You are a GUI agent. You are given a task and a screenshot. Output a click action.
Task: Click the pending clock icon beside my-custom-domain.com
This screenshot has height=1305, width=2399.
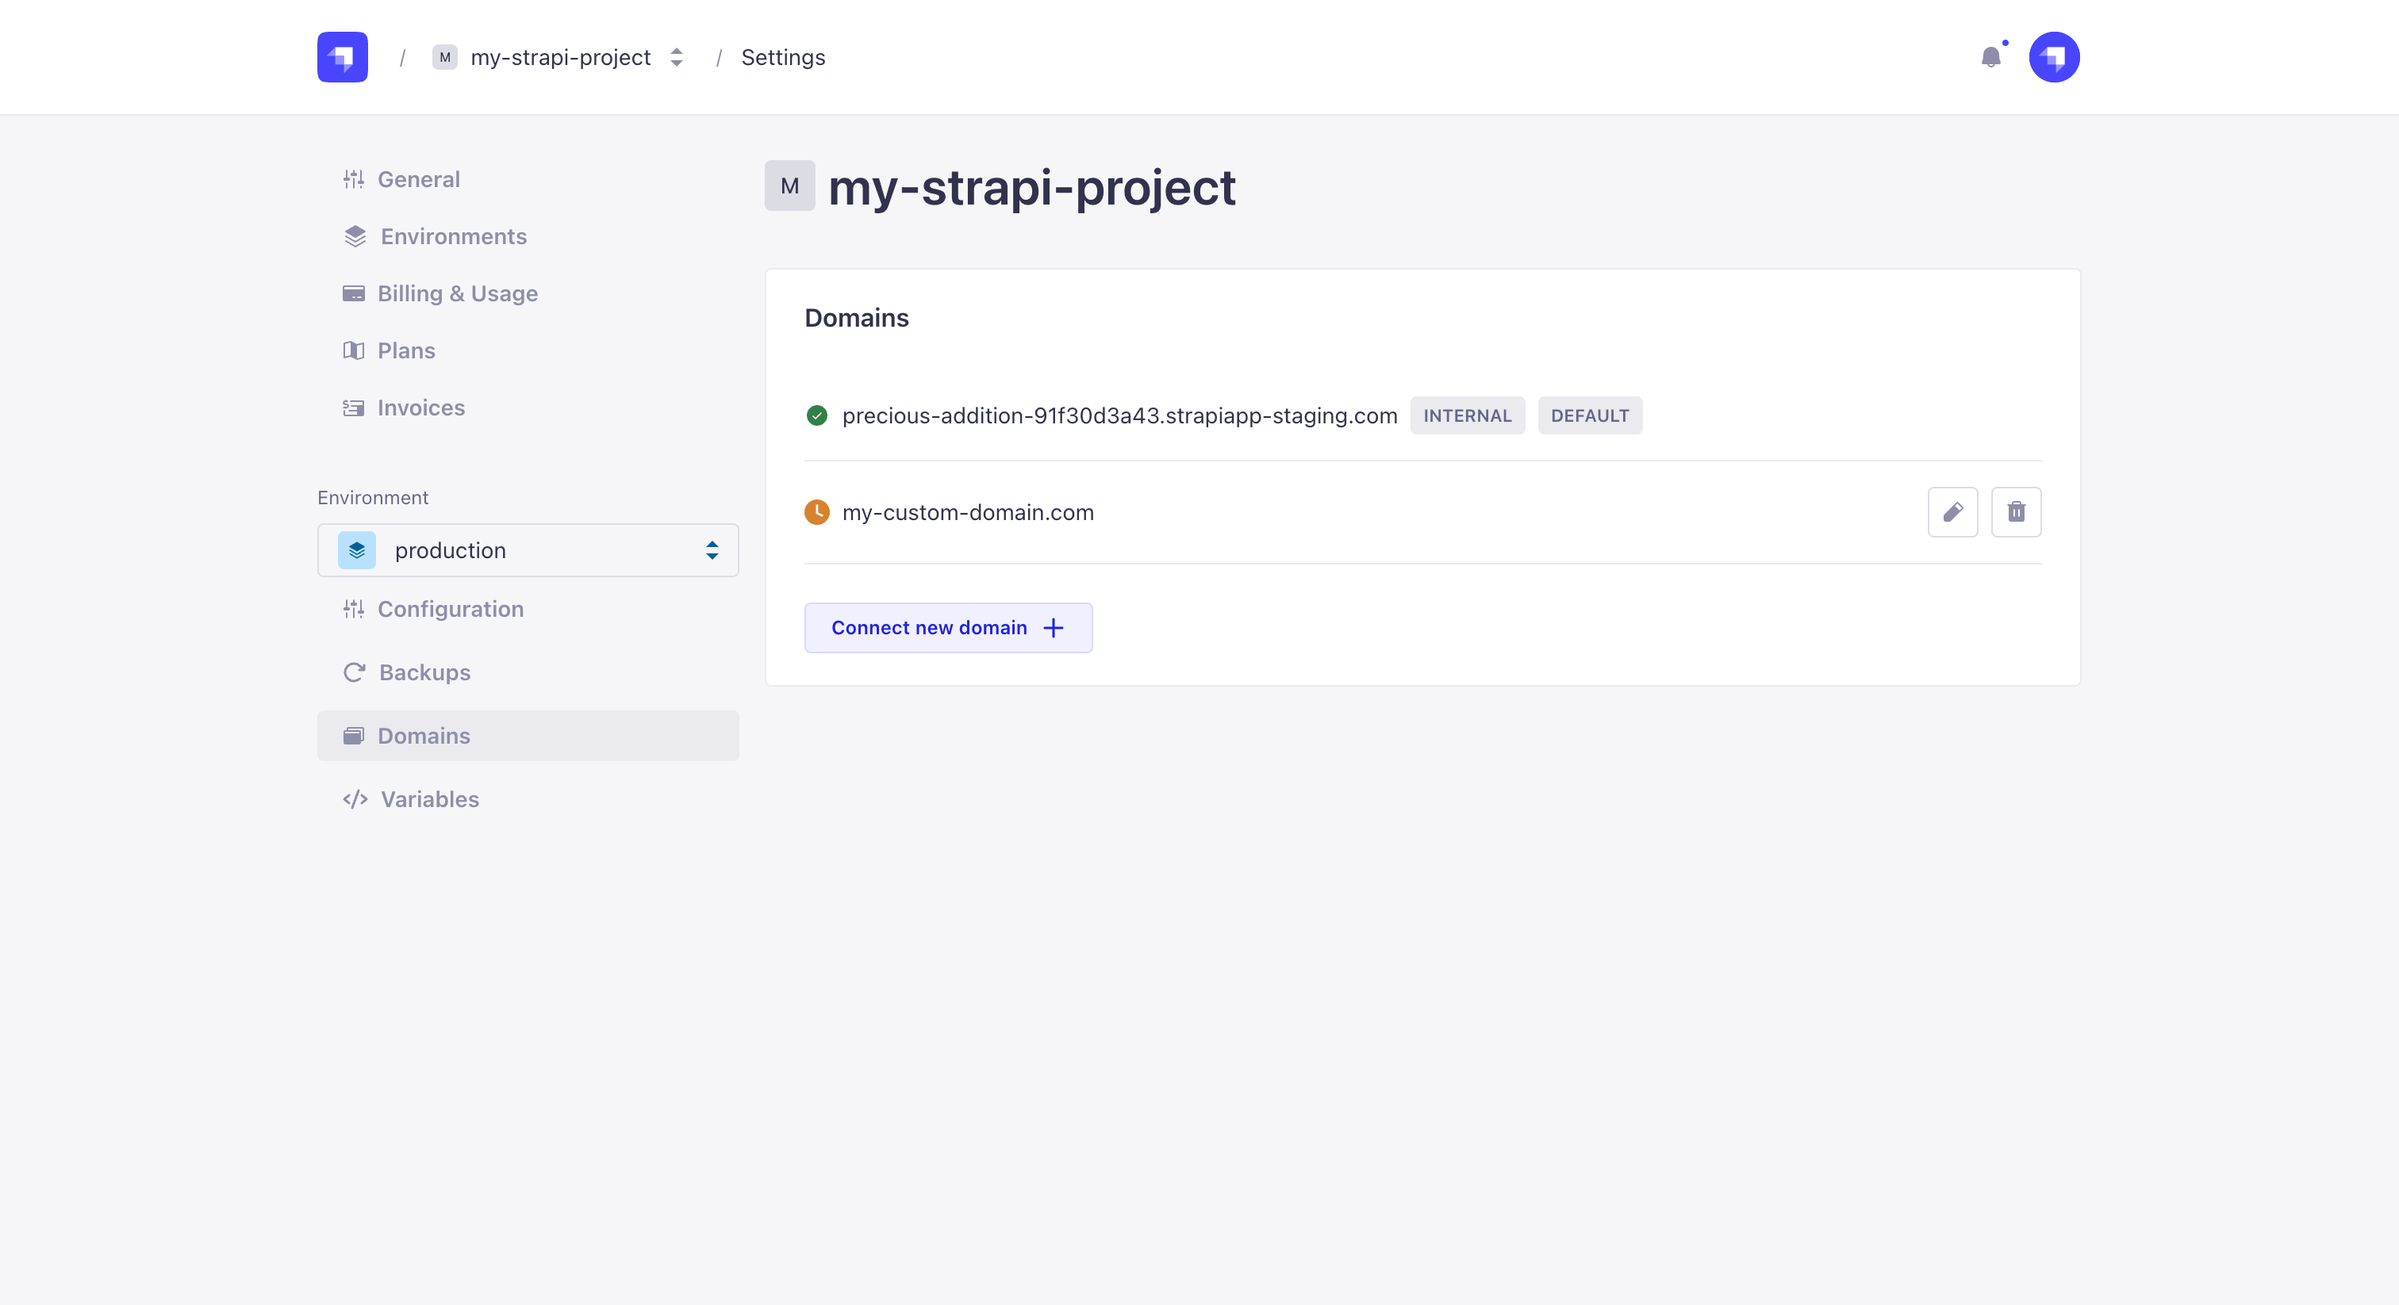817,512
